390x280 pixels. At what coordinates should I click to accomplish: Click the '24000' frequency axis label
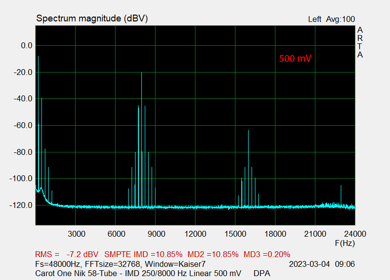[354, 233]
